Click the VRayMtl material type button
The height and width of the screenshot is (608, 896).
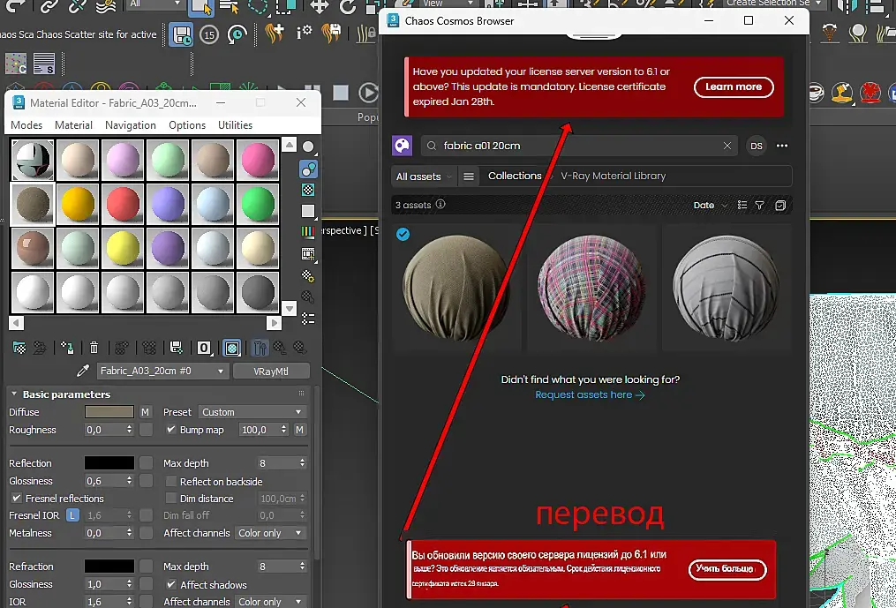click(271, 371)
